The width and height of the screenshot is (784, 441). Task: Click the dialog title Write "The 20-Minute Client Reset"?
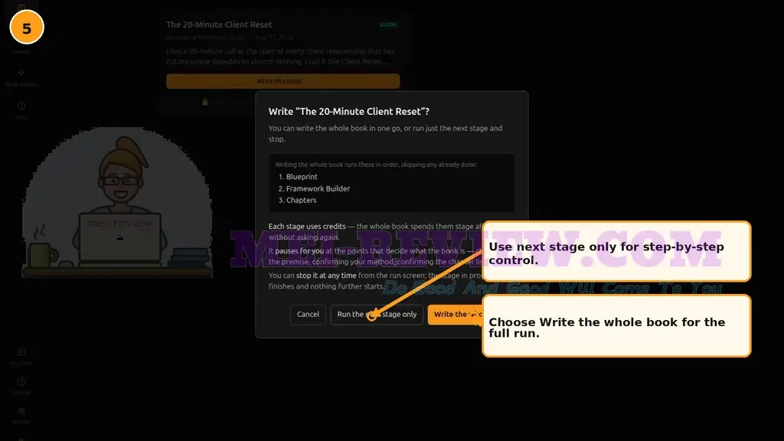[x=349, y=112]
